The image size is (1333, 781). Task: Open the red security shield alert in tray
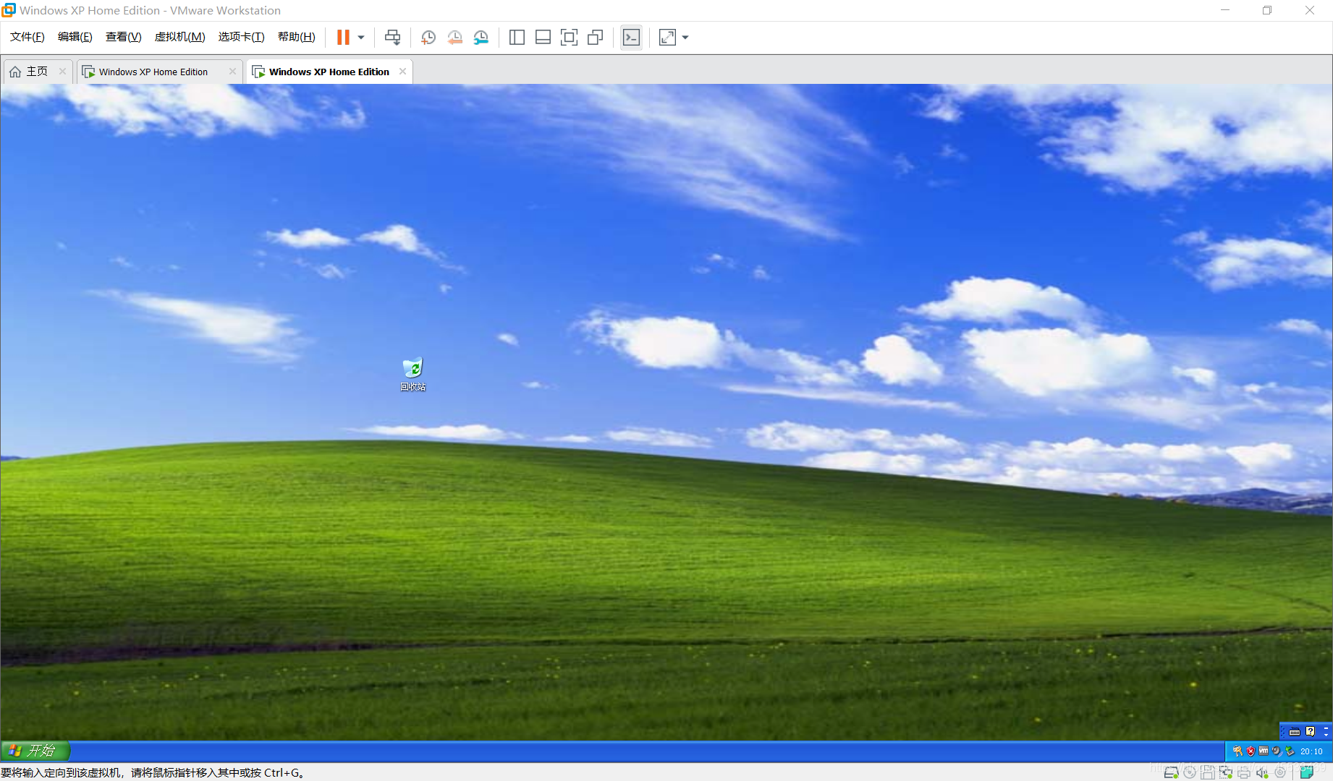(1251, 751)
